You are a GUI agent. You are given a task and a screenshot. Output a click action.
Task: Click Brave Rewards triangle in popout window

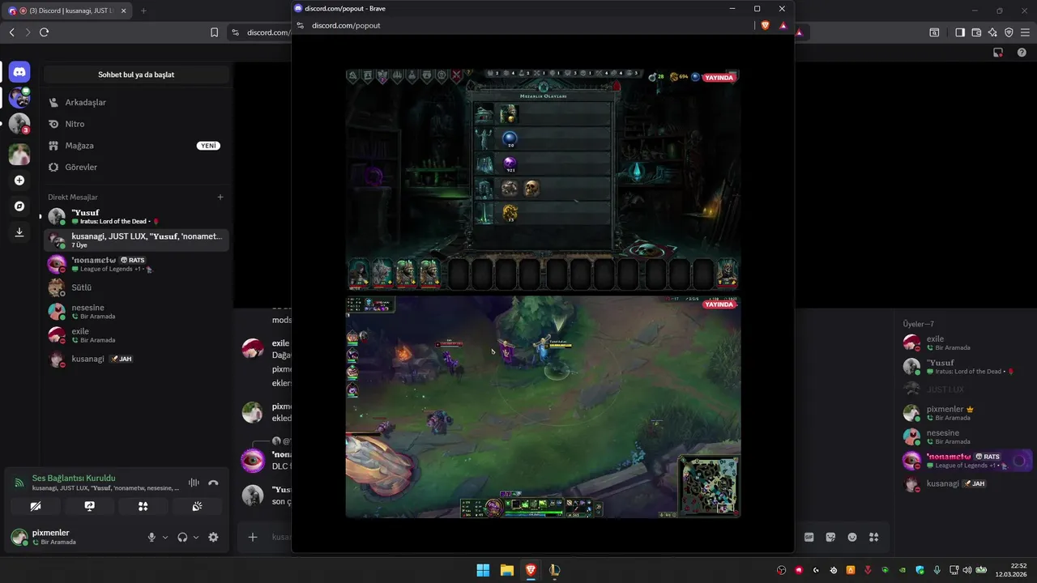coord(783,25)
